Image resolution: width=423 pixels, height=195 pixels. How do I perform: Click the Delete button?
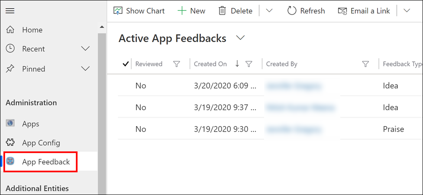(236, 11)
